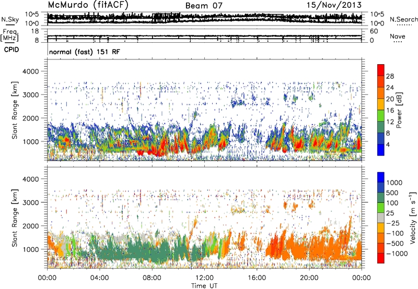Click the 'Beam 07' heading

(x=204, y=6)
